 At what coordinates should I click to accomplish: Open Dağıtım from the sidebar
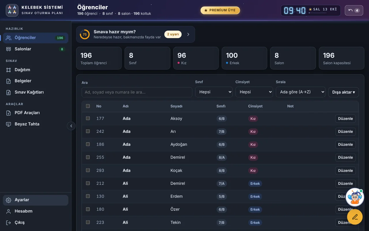pos(35,70)
